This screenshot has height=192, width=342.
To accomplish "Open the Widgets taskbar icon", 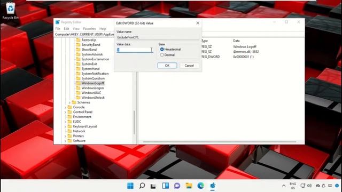I will (166, 186).
